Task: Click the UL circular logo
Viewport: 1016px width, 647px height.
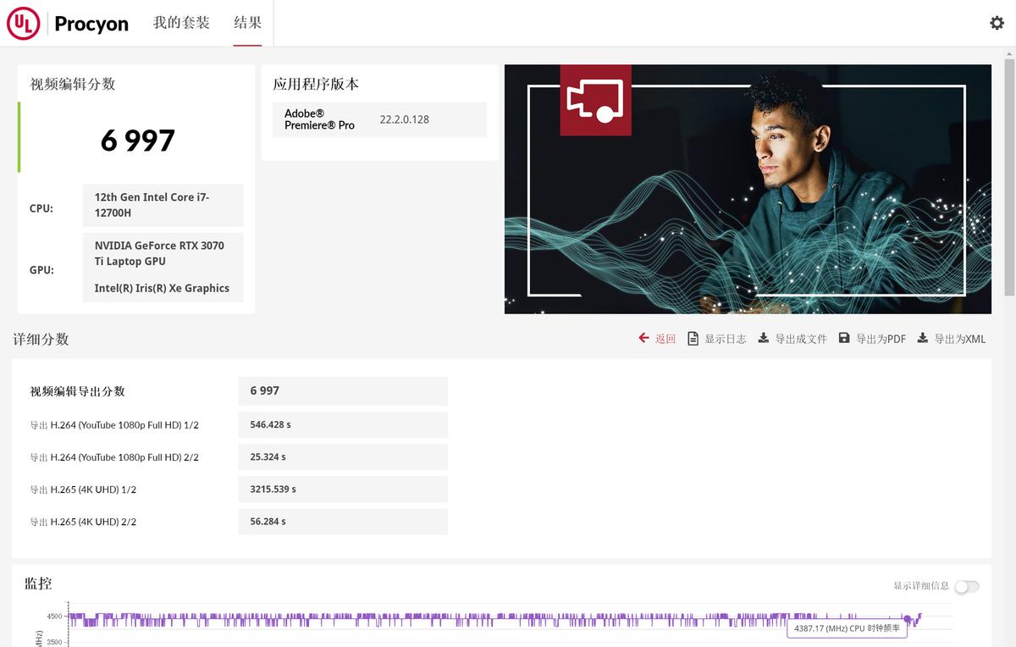Action: click(x=24, y=23)
